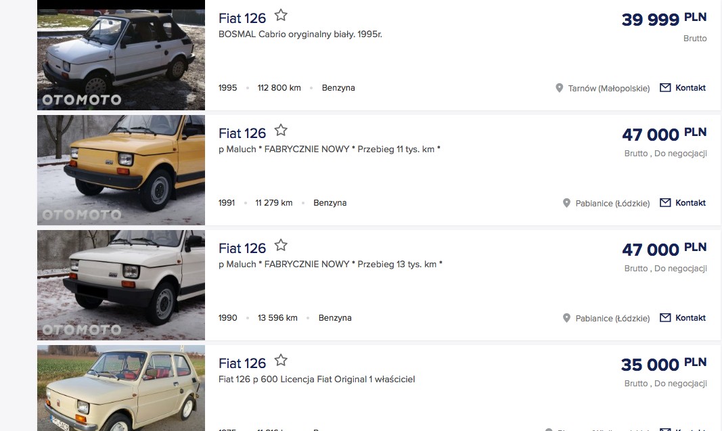The width and height of the screenshot is (722, 431).
Task: Open white 1990 Fiat 126 photo
Action: point(121,285)
